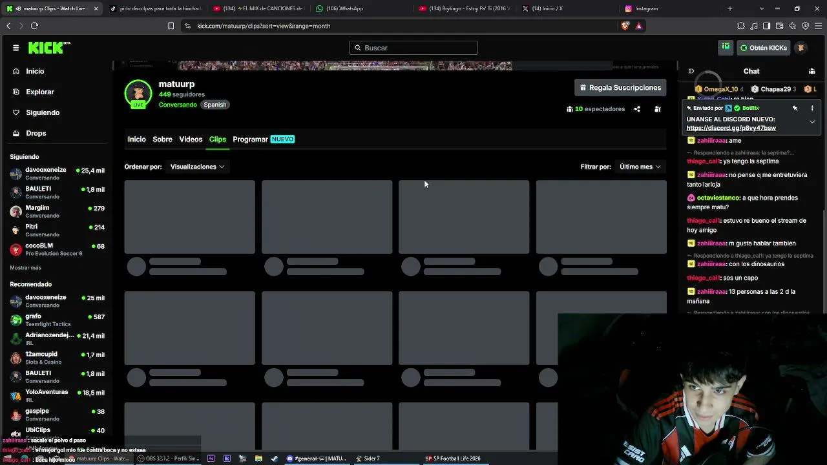827x465 pixels.
Task: Open Margiim channel in Siguiendo list
Action: (57, 212)
